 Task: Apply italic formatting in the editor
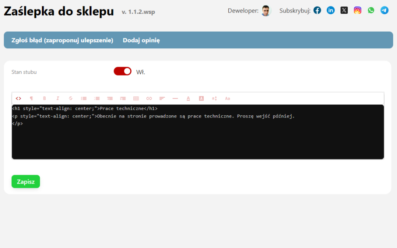[x=57, y=99]
